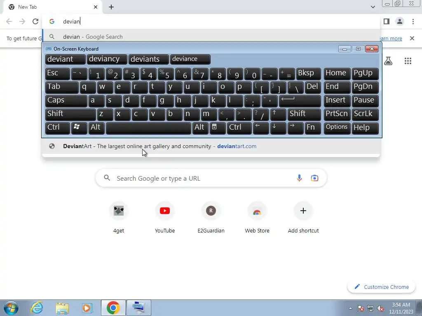Screen dimensions: 422x316
Task: Click the muted volume tray icon
Action: coord(380,308)
